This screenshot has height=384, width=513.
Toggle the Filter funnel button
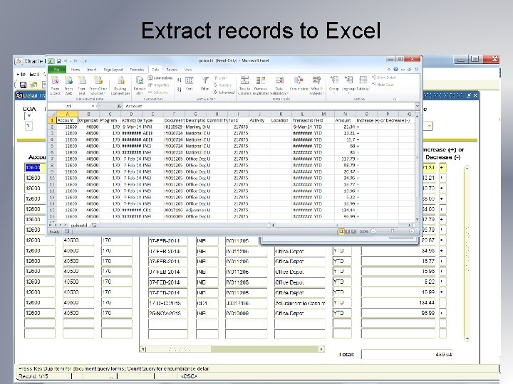tap(204, 84)
